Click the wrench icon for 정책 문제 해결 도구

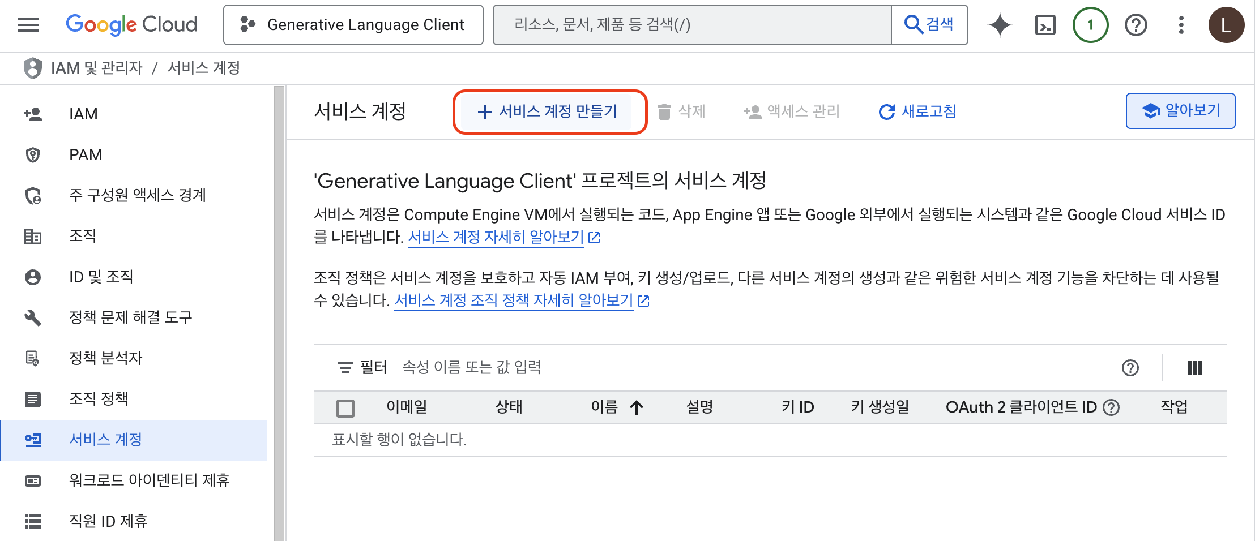(33, 317)
